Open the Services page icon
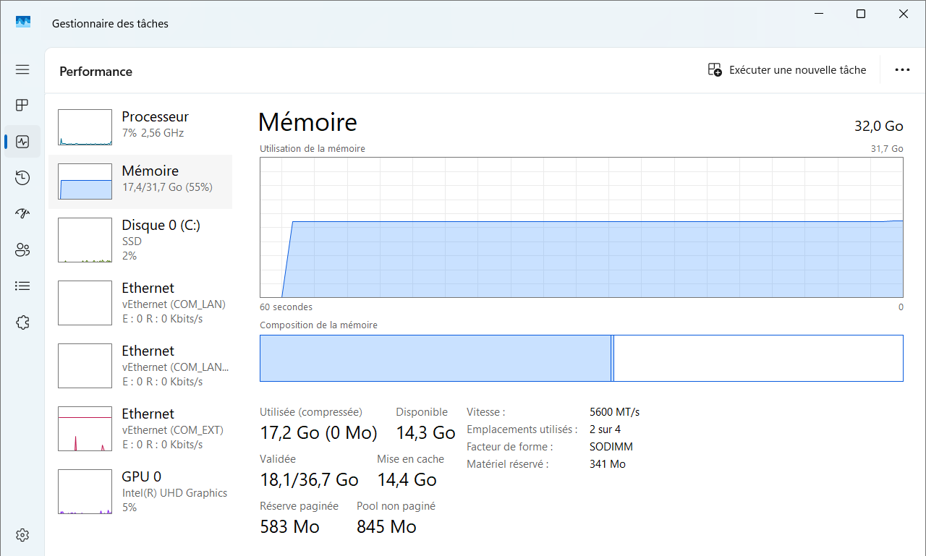 tap(22, 322)
